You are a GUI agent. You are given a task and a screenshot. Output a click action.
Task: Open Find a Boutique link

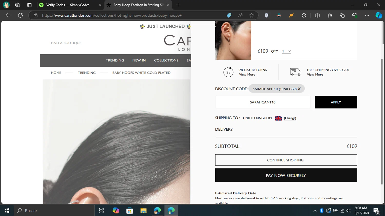pyautogui.click(x=66, y=43)
